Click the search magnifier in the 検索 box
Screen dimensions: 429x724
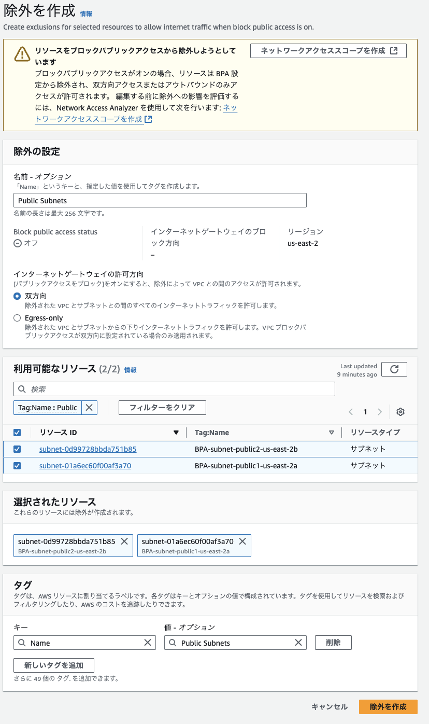[22, 388]
